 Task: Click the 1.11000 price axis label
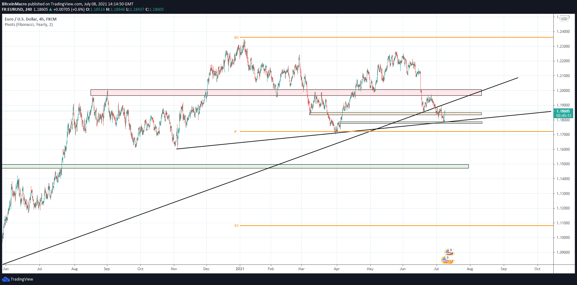click(563, 223)
